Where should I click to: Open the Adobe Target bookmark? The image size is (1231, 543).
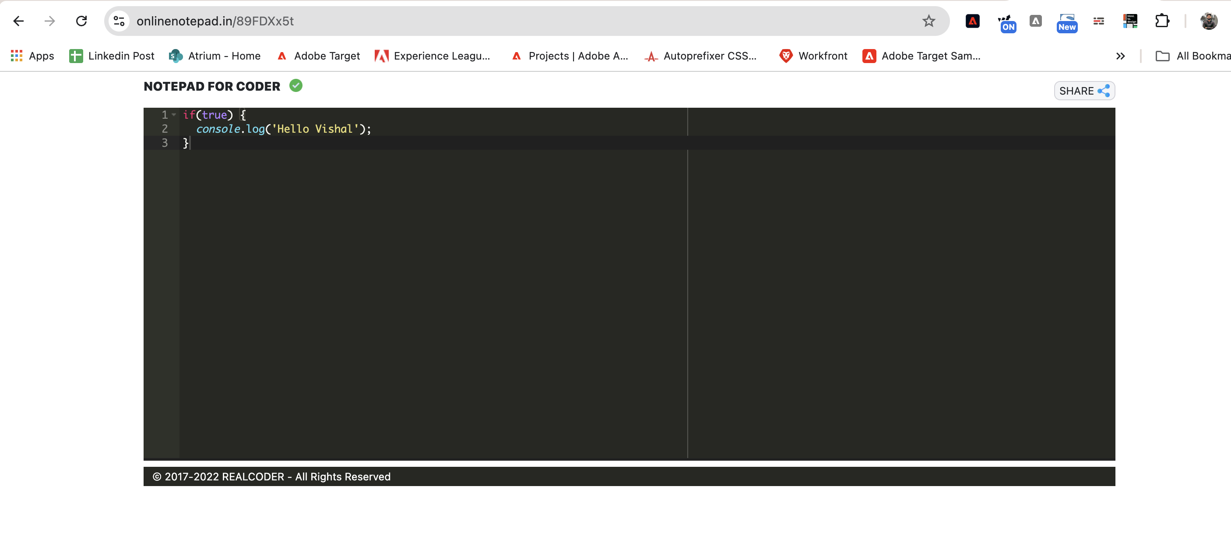(318, 56)
